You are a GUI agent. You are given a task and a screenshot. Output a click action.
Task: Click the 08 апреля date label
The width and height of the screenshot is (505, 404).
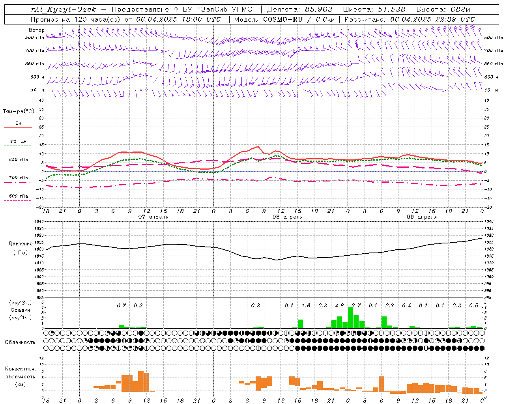[x=288, y=217]
